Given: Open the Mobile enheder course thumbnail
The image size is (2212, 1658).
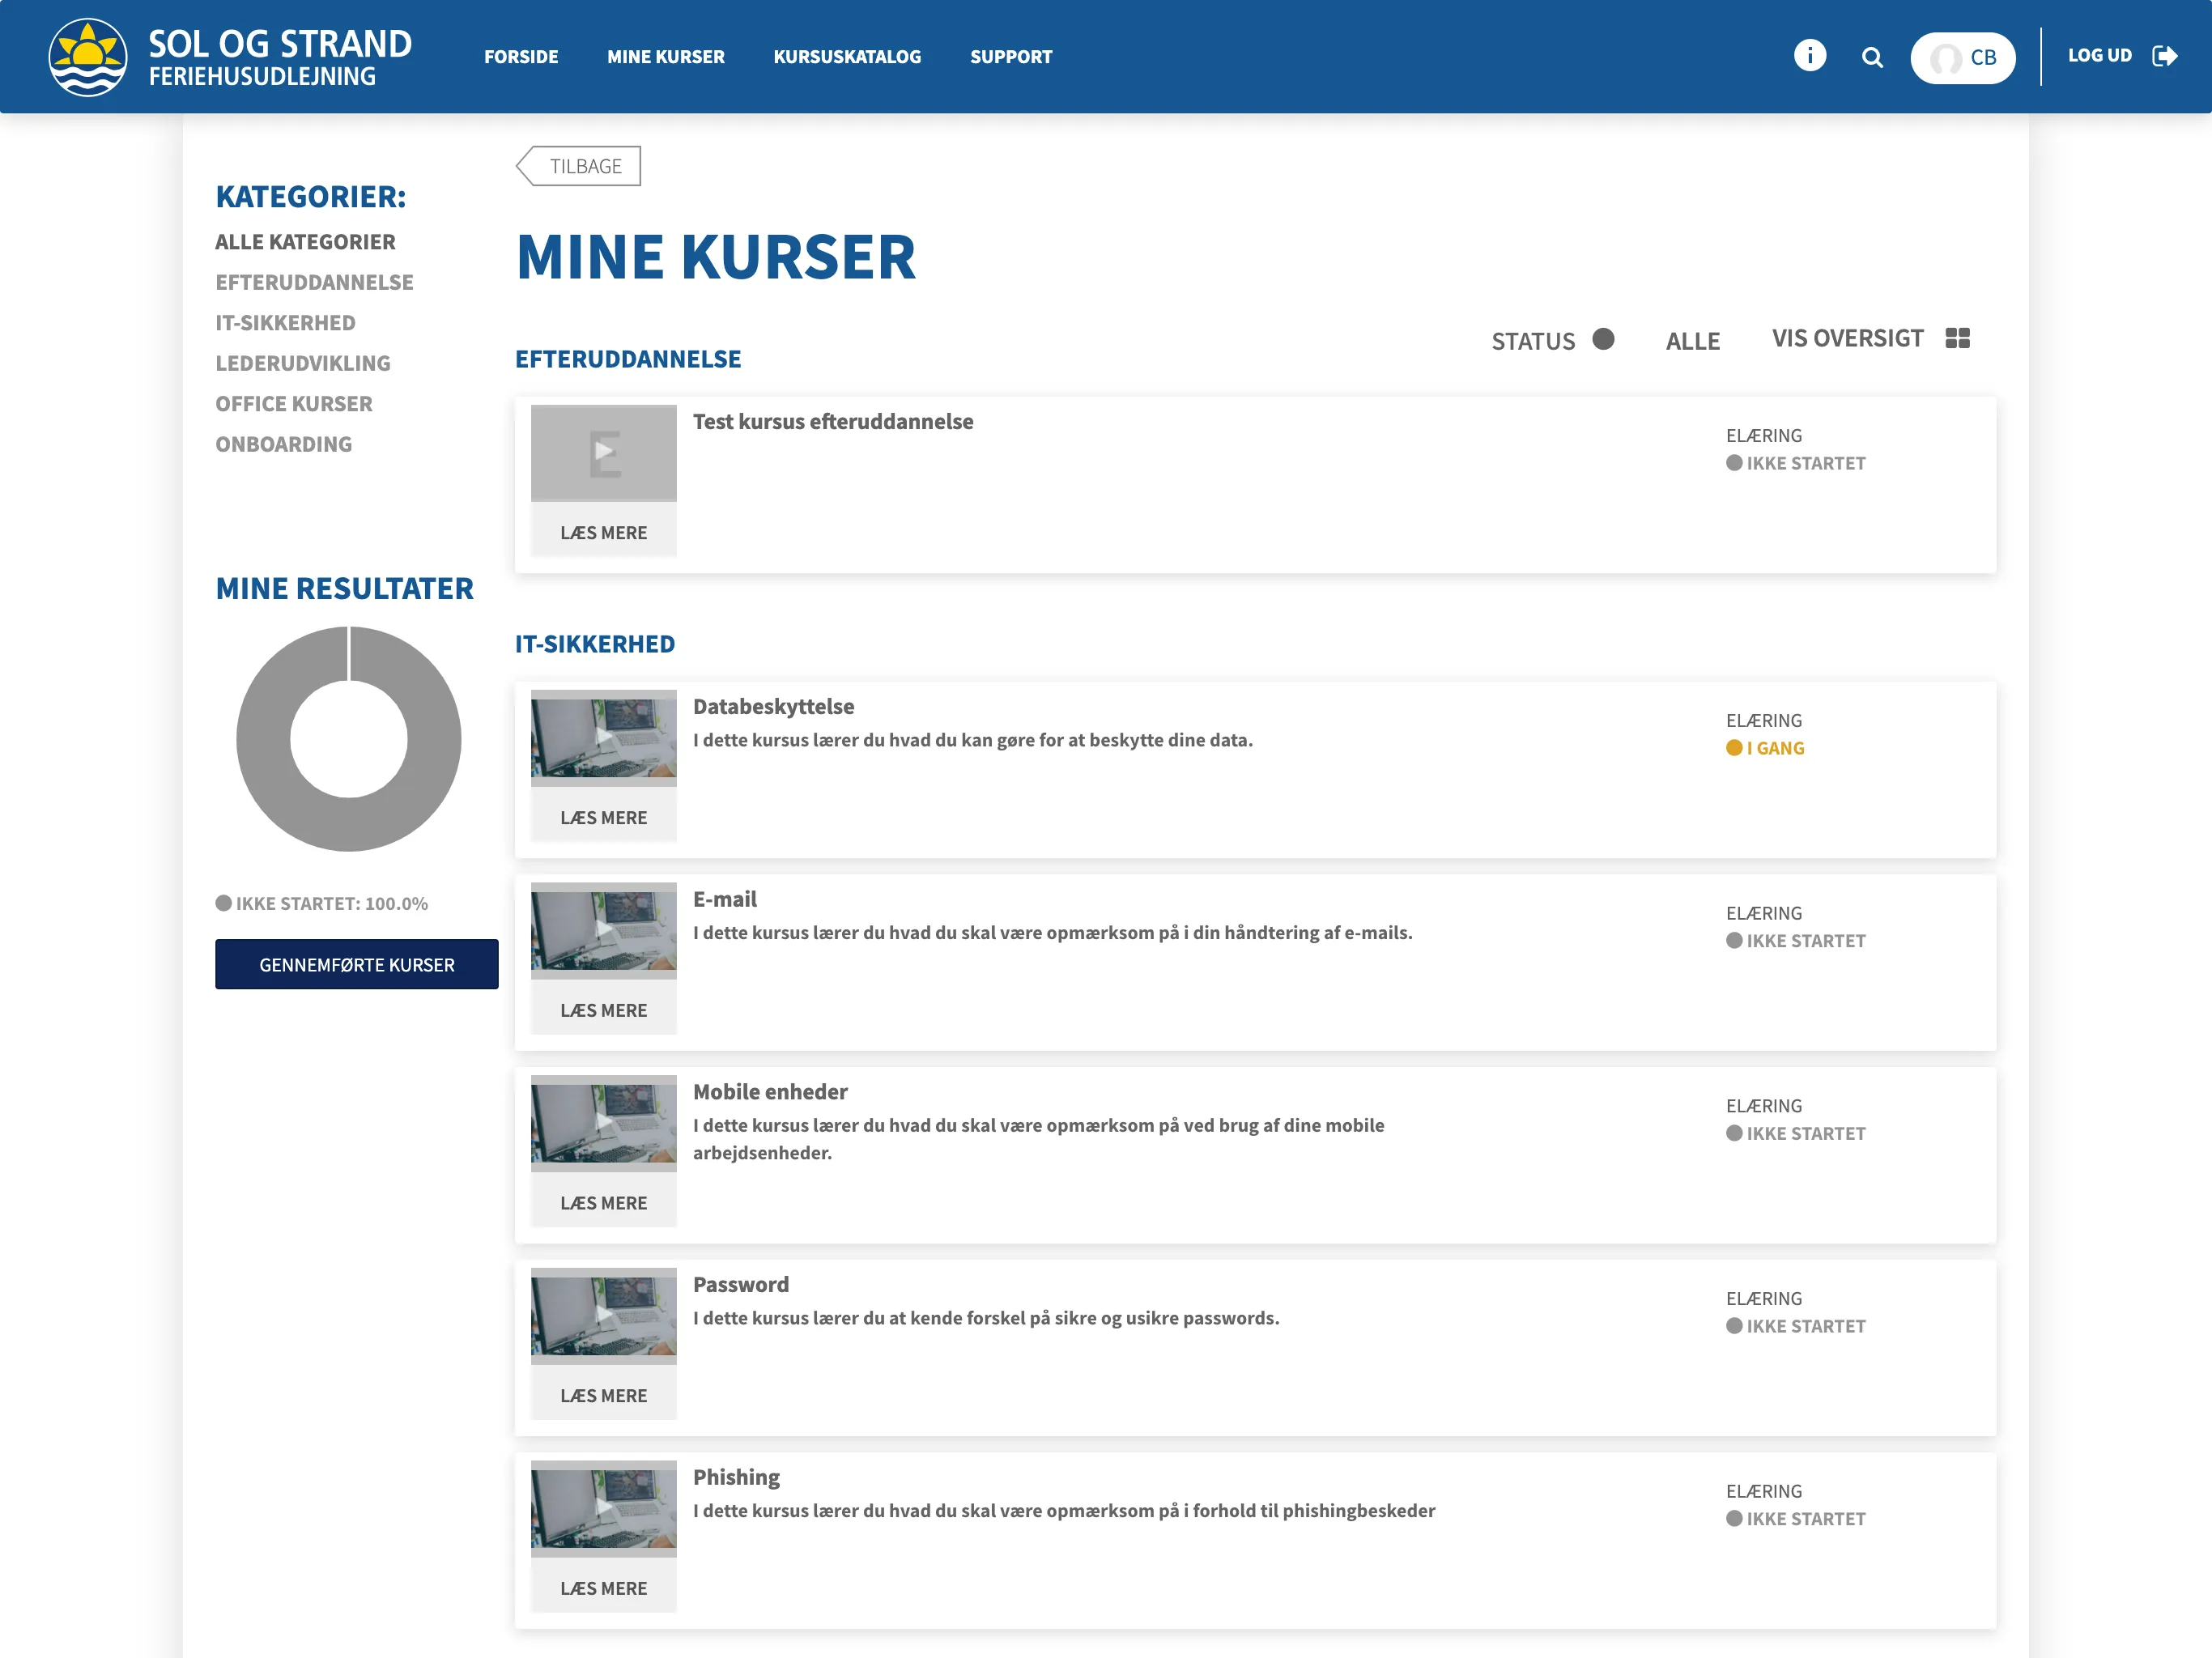Looking at the screenshot, I should coord(603,1123).
